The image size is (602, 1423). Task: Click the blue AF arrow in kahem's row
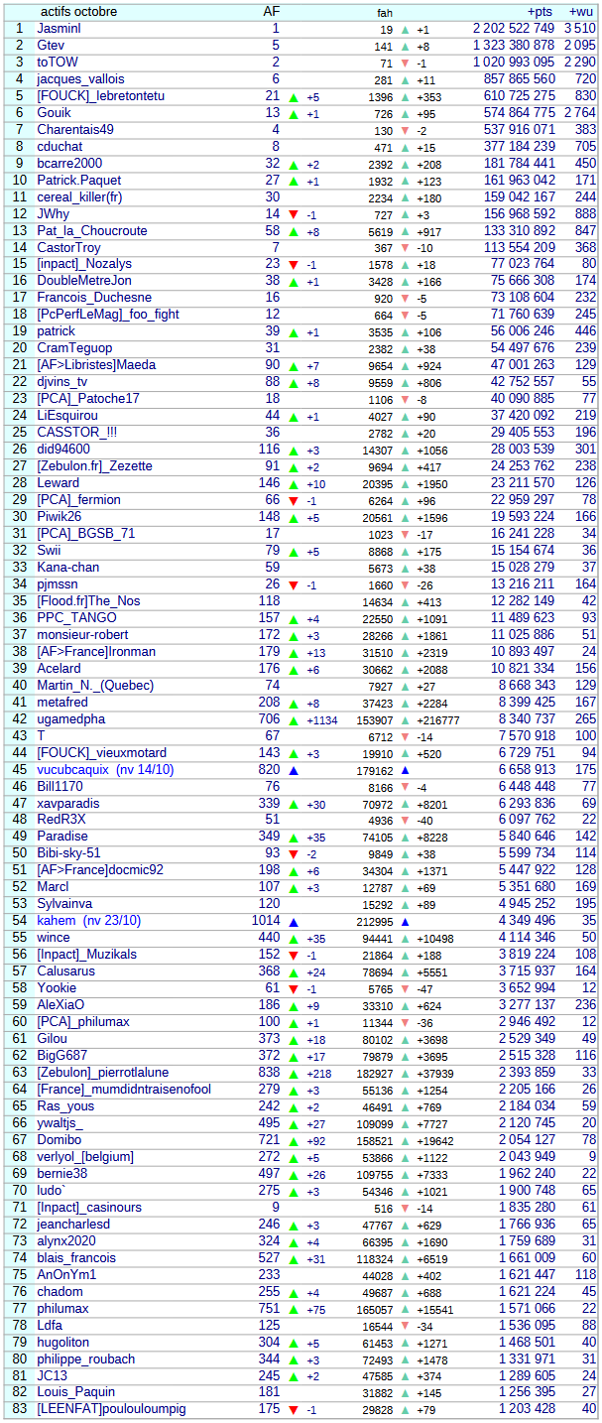[294, 922]
